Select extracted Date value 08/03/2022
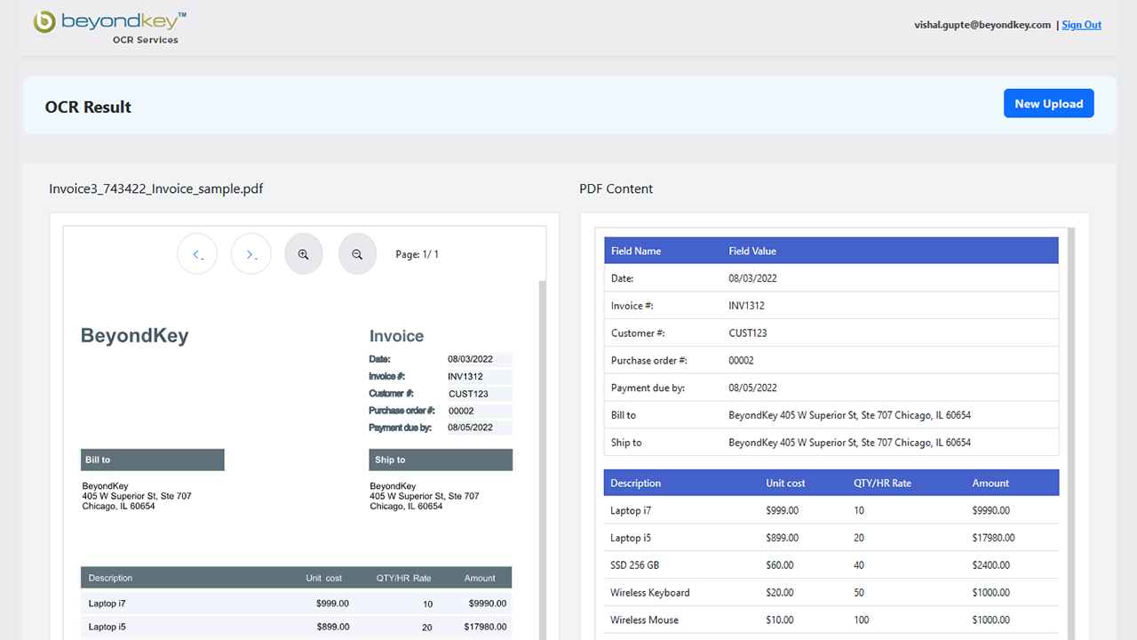 click(752, 278)
